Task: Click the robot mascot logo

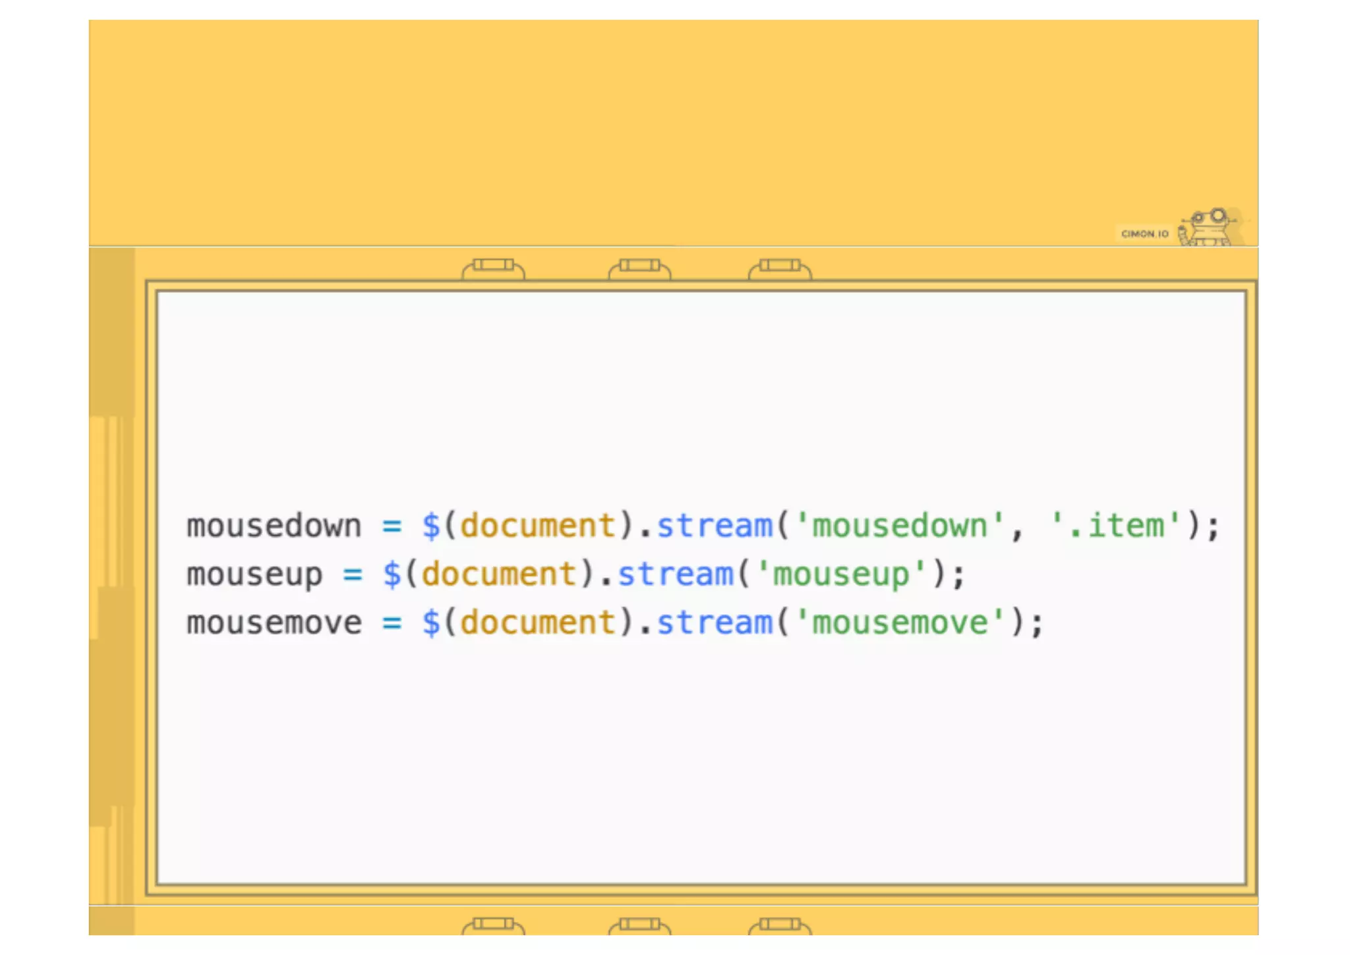Action: (1208, 228)
